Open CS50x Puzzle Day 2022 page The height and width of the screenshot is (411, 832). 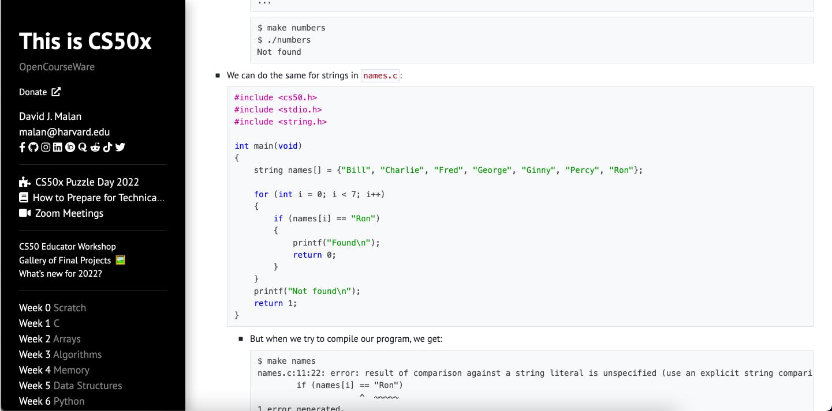[x=79, y=182]
